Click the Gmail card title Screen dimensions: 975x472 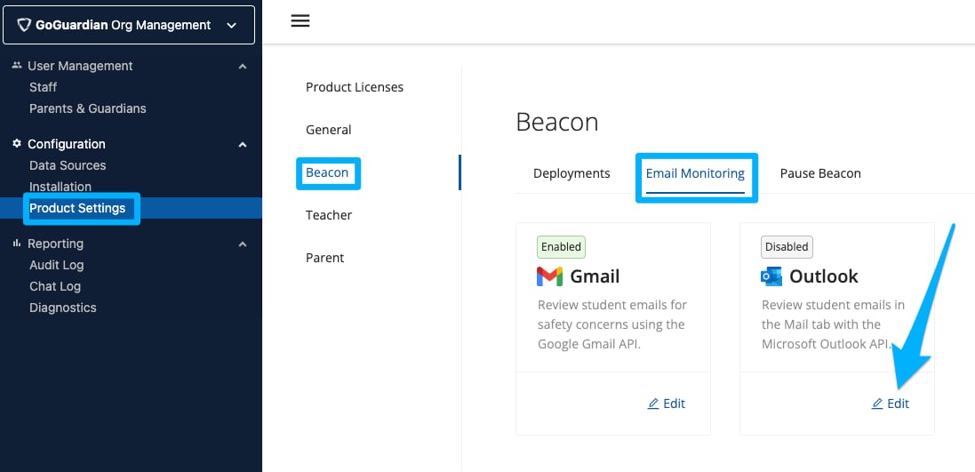[x=595, y=276]
